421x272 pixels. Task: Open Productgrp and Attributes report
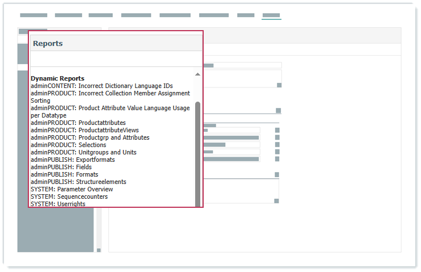[x=90, y=137]
